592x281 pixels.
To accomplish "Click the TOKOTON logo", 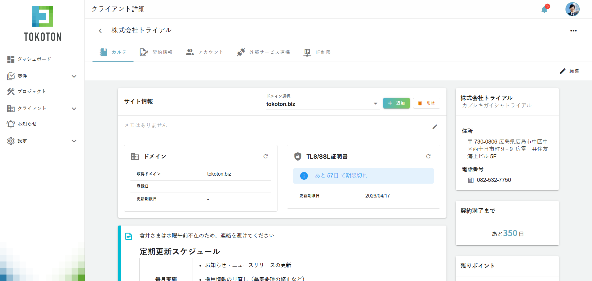I will click(x=43, y=24).
